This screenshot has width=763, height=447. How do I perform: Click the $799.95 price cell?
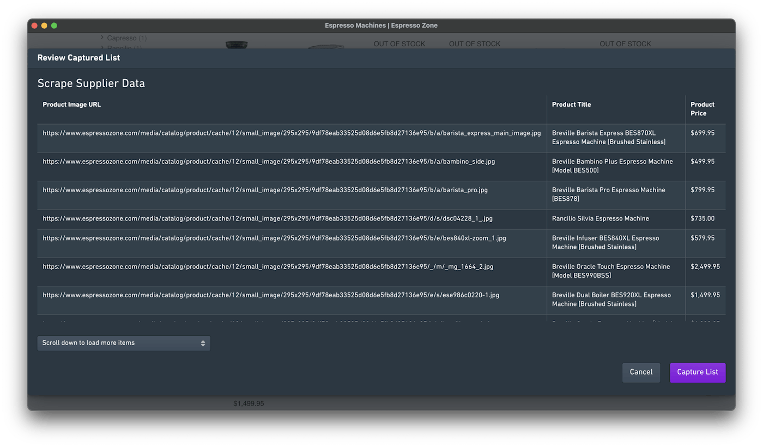click(706, 195)
